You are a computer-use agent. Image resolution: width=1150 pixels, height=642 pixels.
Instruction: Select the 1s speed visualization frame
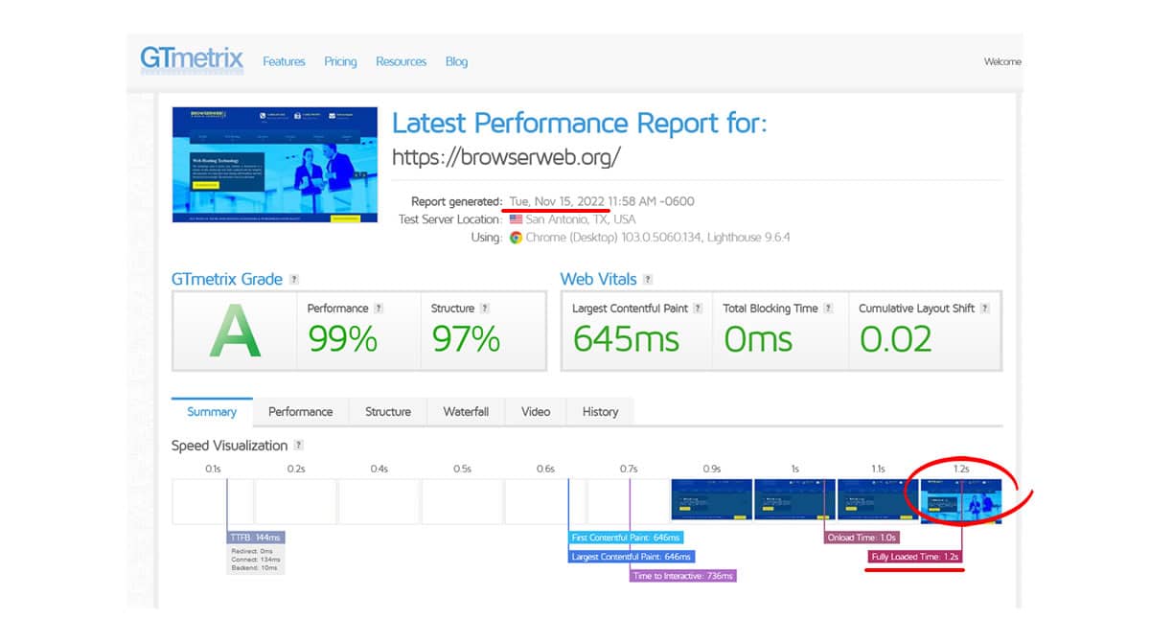point(794,500)
